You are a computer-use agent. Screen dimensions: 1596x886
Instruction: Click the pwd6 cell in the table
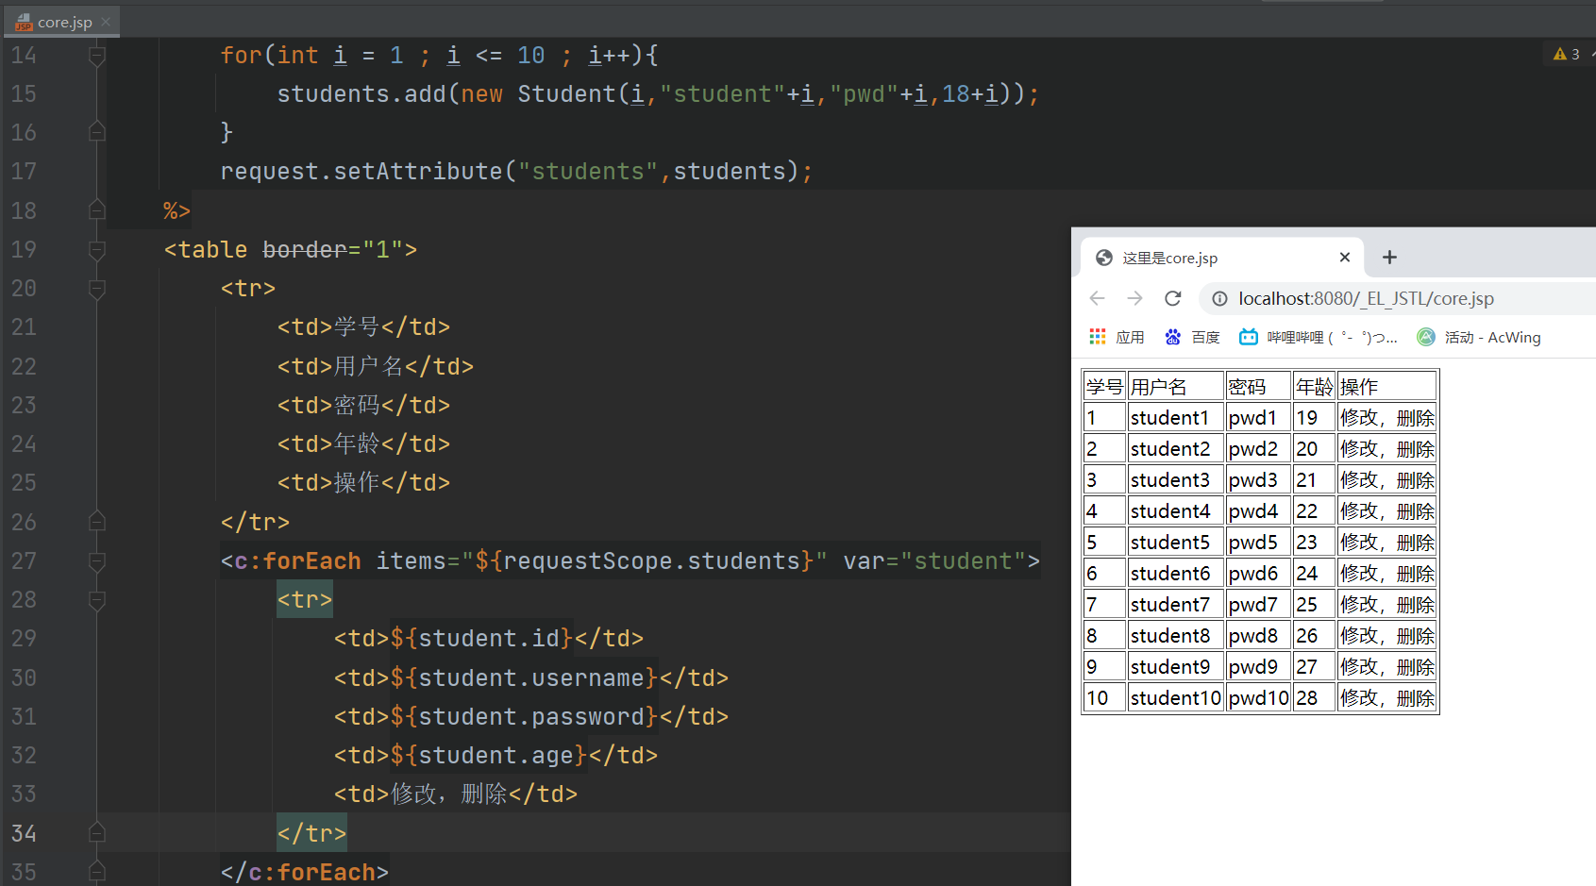(x=1258, y=574)
